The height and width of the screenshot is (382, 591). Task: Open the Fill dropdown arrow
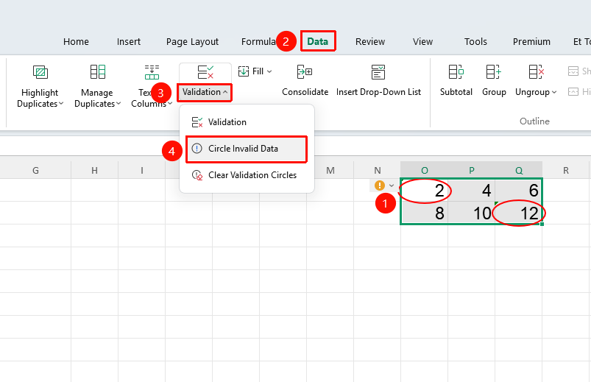(x=269, y=71)
